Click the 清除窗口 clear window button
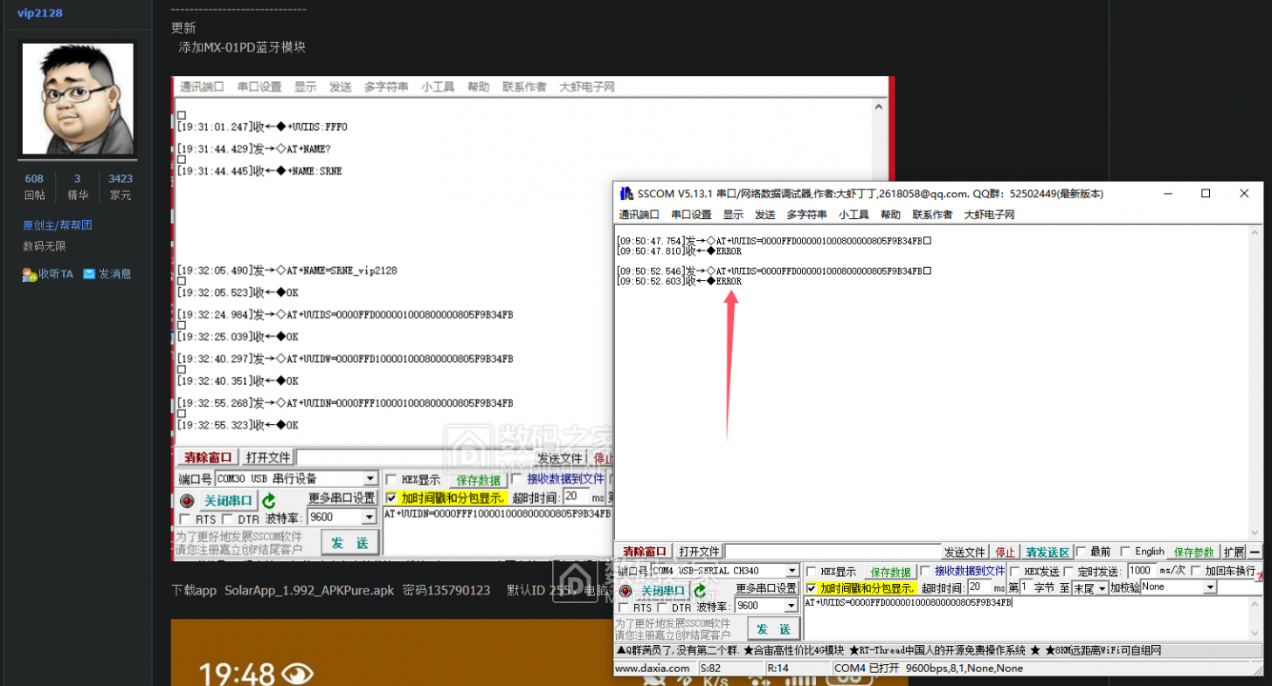Viewport: 1272px width, 686px height. point(645,552)
